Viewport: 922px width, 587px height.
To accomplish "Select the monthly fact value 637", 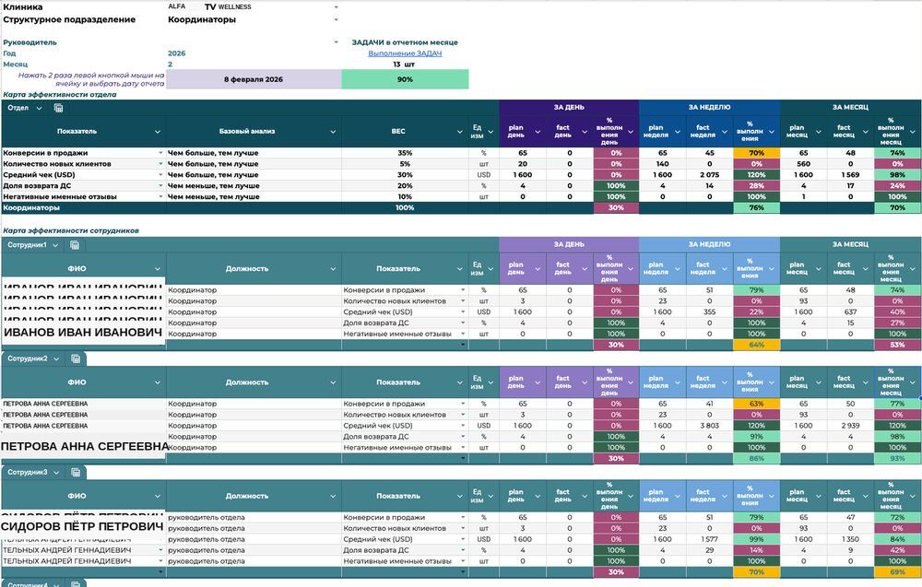I will (x=850, y=312).
